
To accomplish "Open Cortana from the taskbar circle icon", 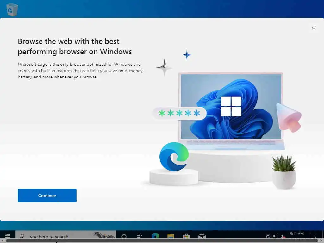I will (x=124, y=236).
